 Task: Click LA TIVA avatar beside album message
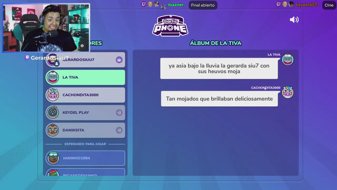tap(288, 59)
